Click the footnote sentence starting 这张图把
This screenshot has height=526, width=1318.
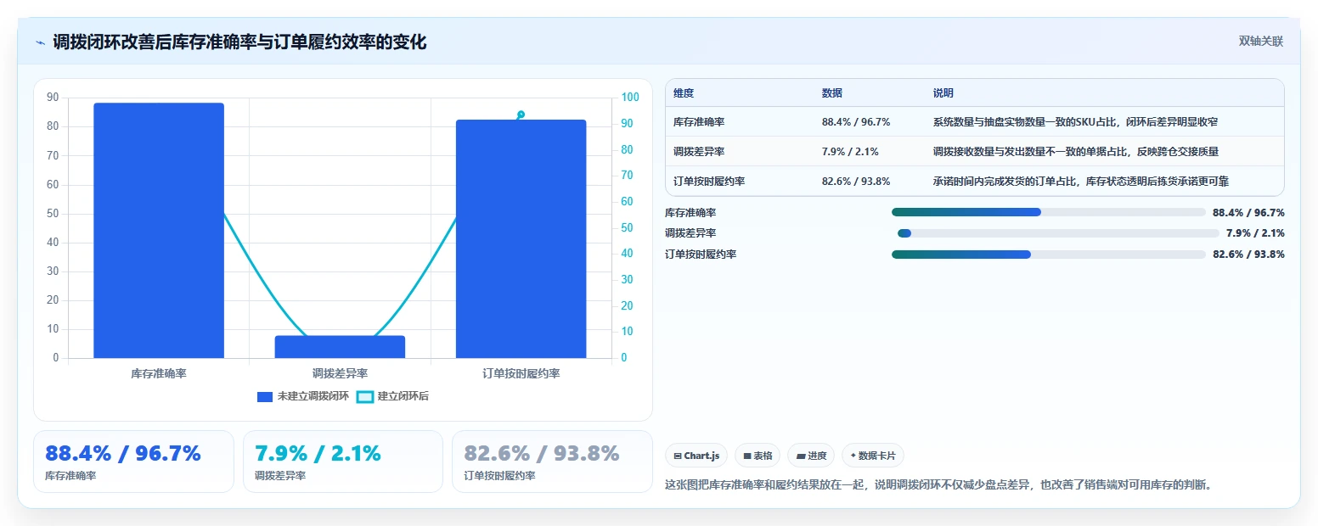pos(938,485)
